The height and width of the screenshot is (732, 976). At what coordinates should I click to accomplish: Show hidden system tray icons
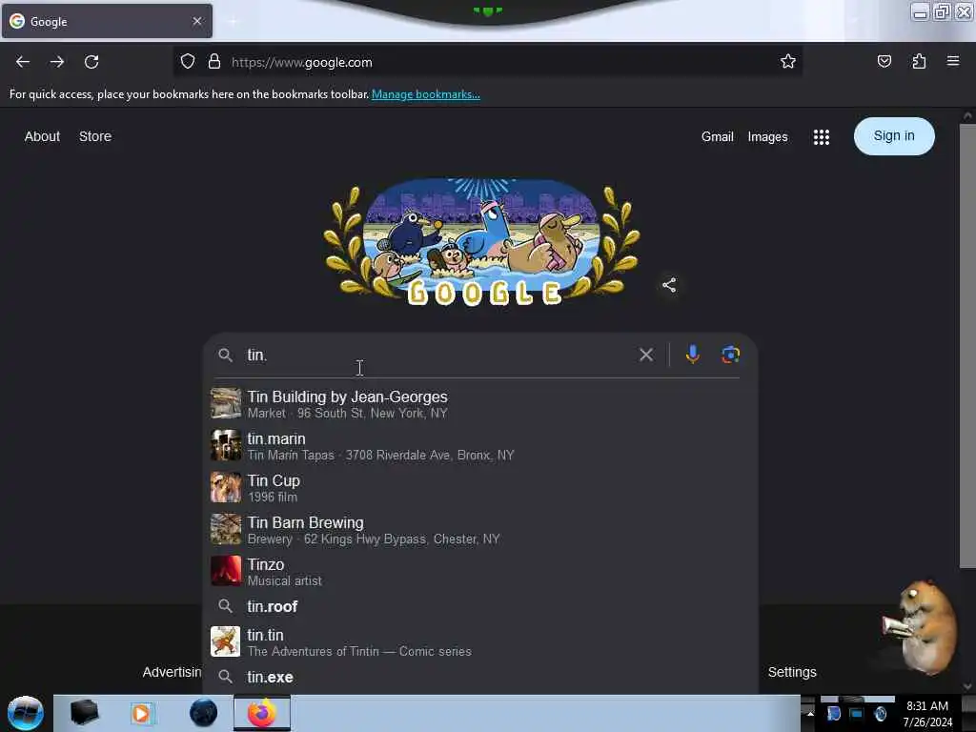coord(810,713)
